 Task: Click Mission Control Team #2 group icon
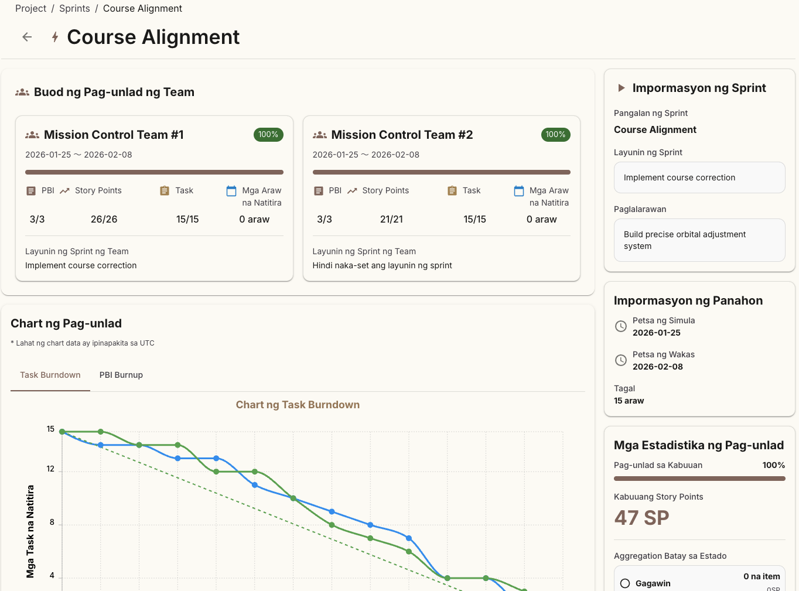click(320, 135)
